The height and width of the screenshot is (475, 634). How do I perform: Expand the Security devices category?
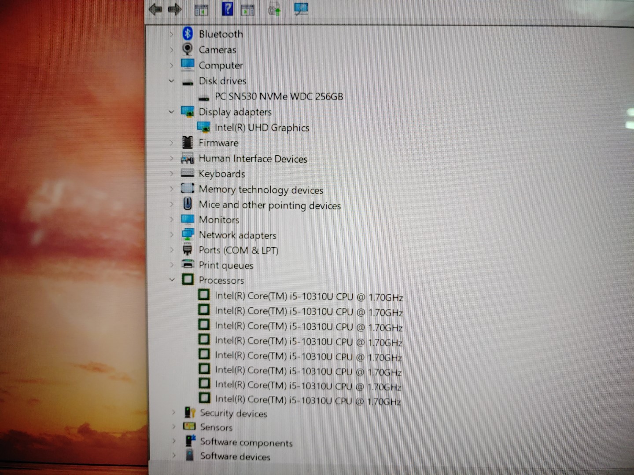point(173,412)
